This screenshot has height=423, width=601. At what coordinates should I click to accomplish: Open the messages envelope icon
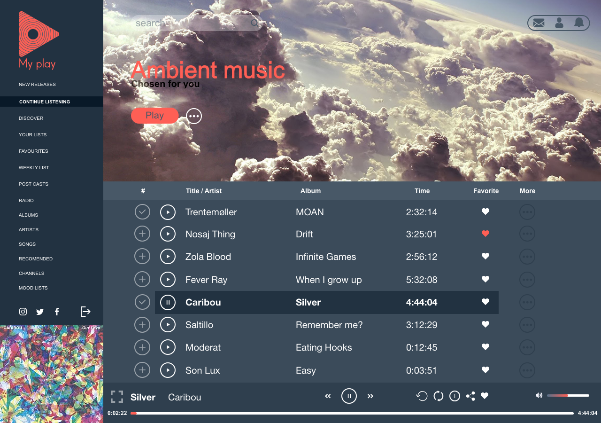539,23
